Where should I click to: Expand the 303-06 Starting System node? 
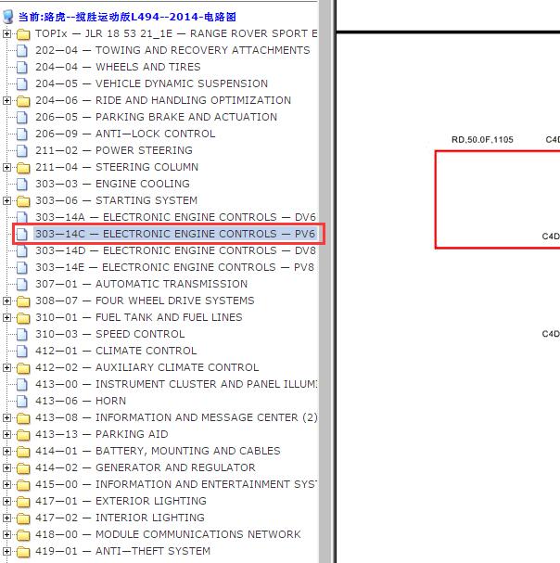coord(6,200)
